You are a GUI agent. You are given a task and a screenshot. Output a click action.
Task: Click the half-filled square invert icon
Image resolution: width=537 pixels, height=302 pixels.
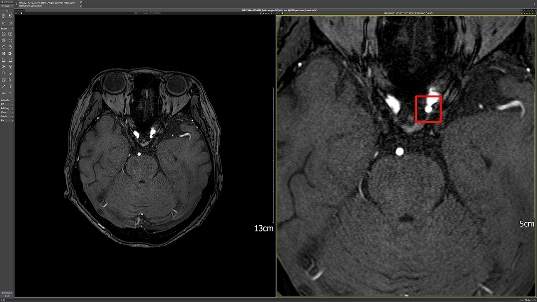pyautogui.click(x=10, y=54)
